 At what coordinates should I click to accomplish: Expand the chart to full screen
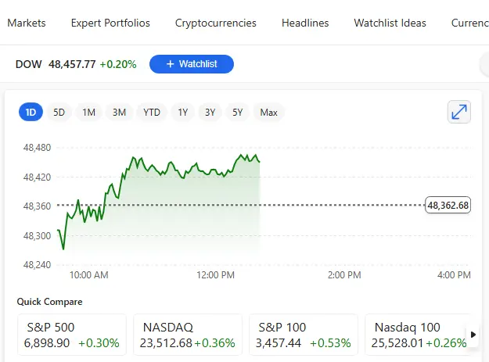459,112
